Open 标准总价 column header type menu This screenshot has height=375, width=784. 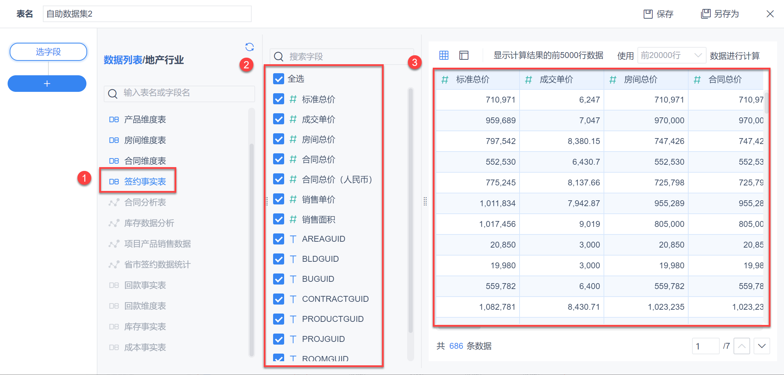445,80
